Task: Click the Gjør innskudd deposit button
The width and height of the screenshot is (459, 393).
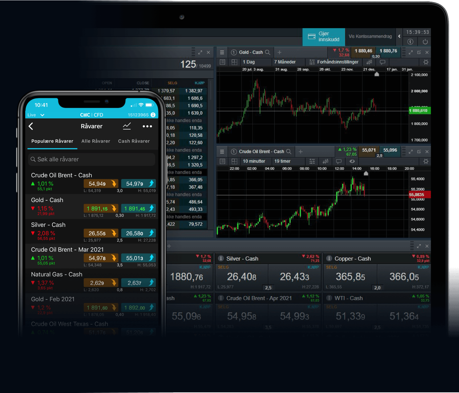Action: (x=323, y=37)
